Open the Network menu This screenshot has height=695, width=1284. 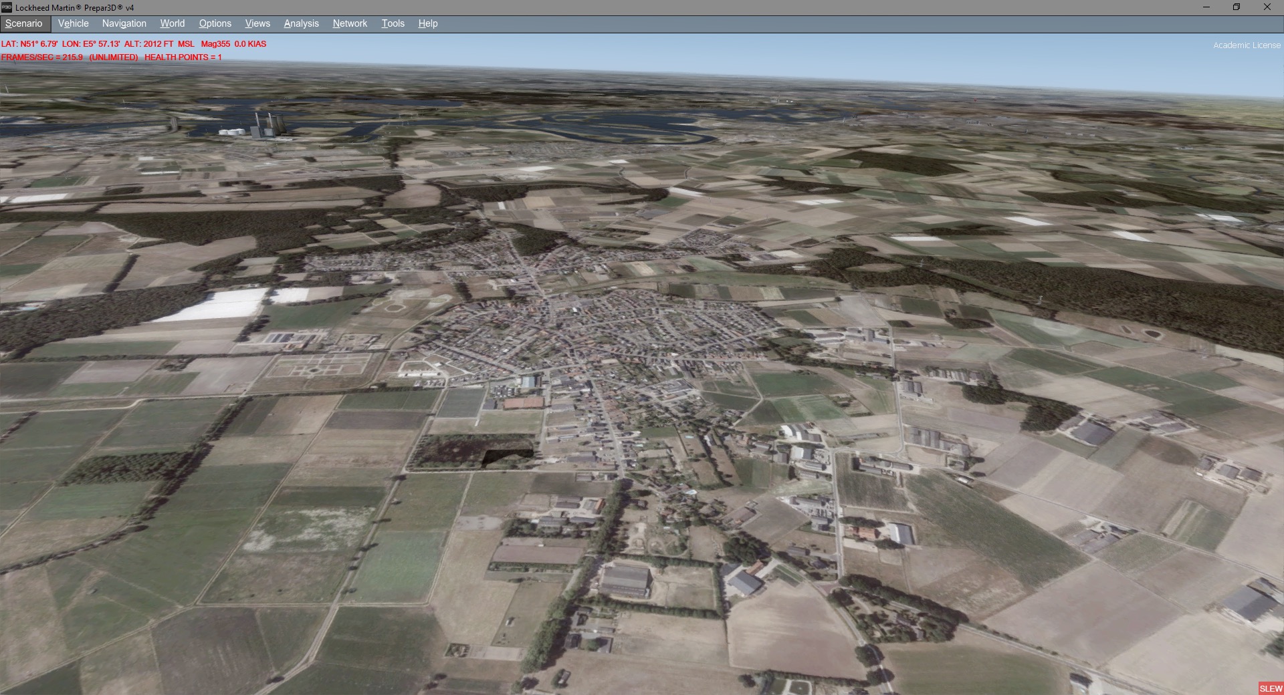click(350, 23)
